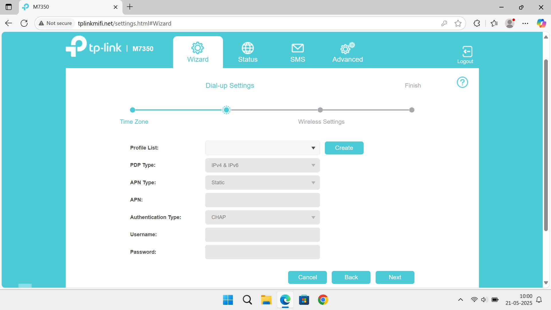Click the Time Zone step marker
551x310 pixels.
click(132, 110)
